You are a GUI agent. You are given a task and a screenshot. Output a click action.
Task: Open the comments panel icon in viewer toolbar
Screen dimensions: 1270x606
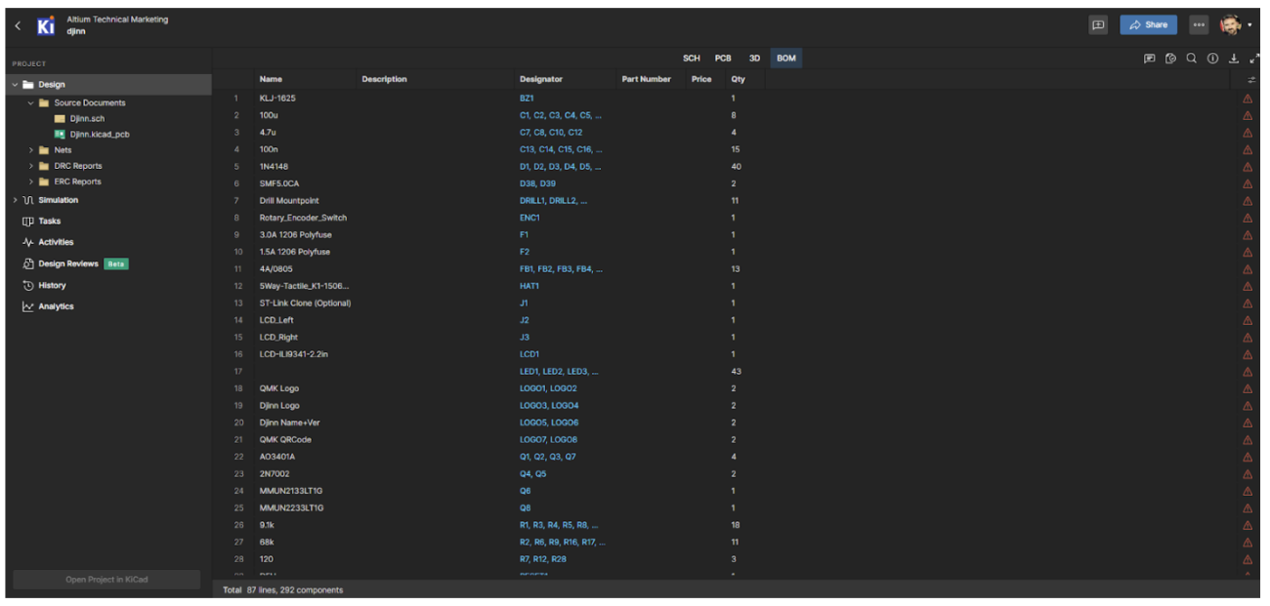1150,59
